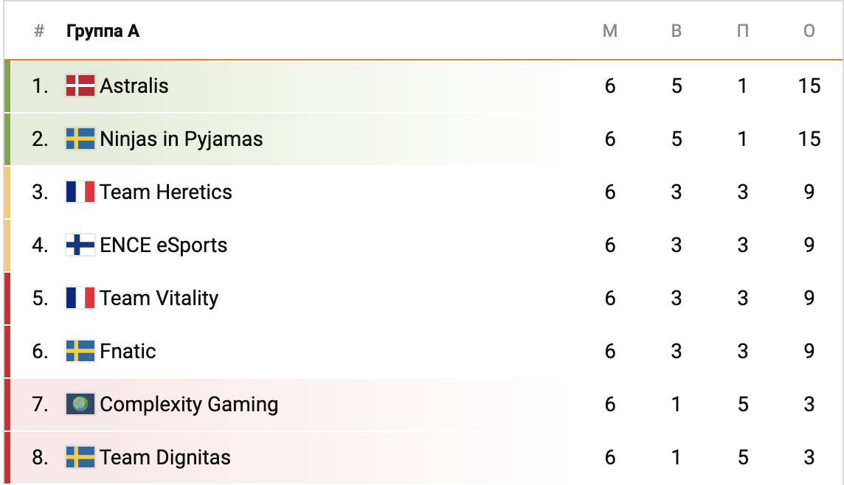Go to the Team Vitality page
The width and height of the screenshot is (844, 485).
coord(159,299)
